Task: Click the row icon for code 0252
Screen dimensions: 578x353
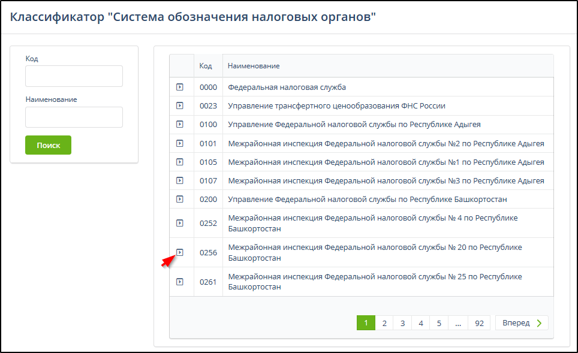Action: pos(179,223)
